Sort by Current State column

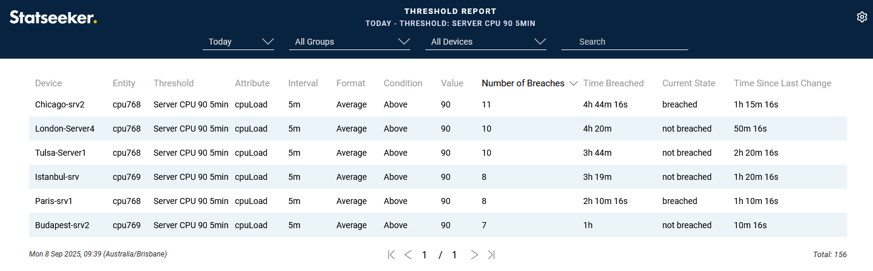[688, 83]
